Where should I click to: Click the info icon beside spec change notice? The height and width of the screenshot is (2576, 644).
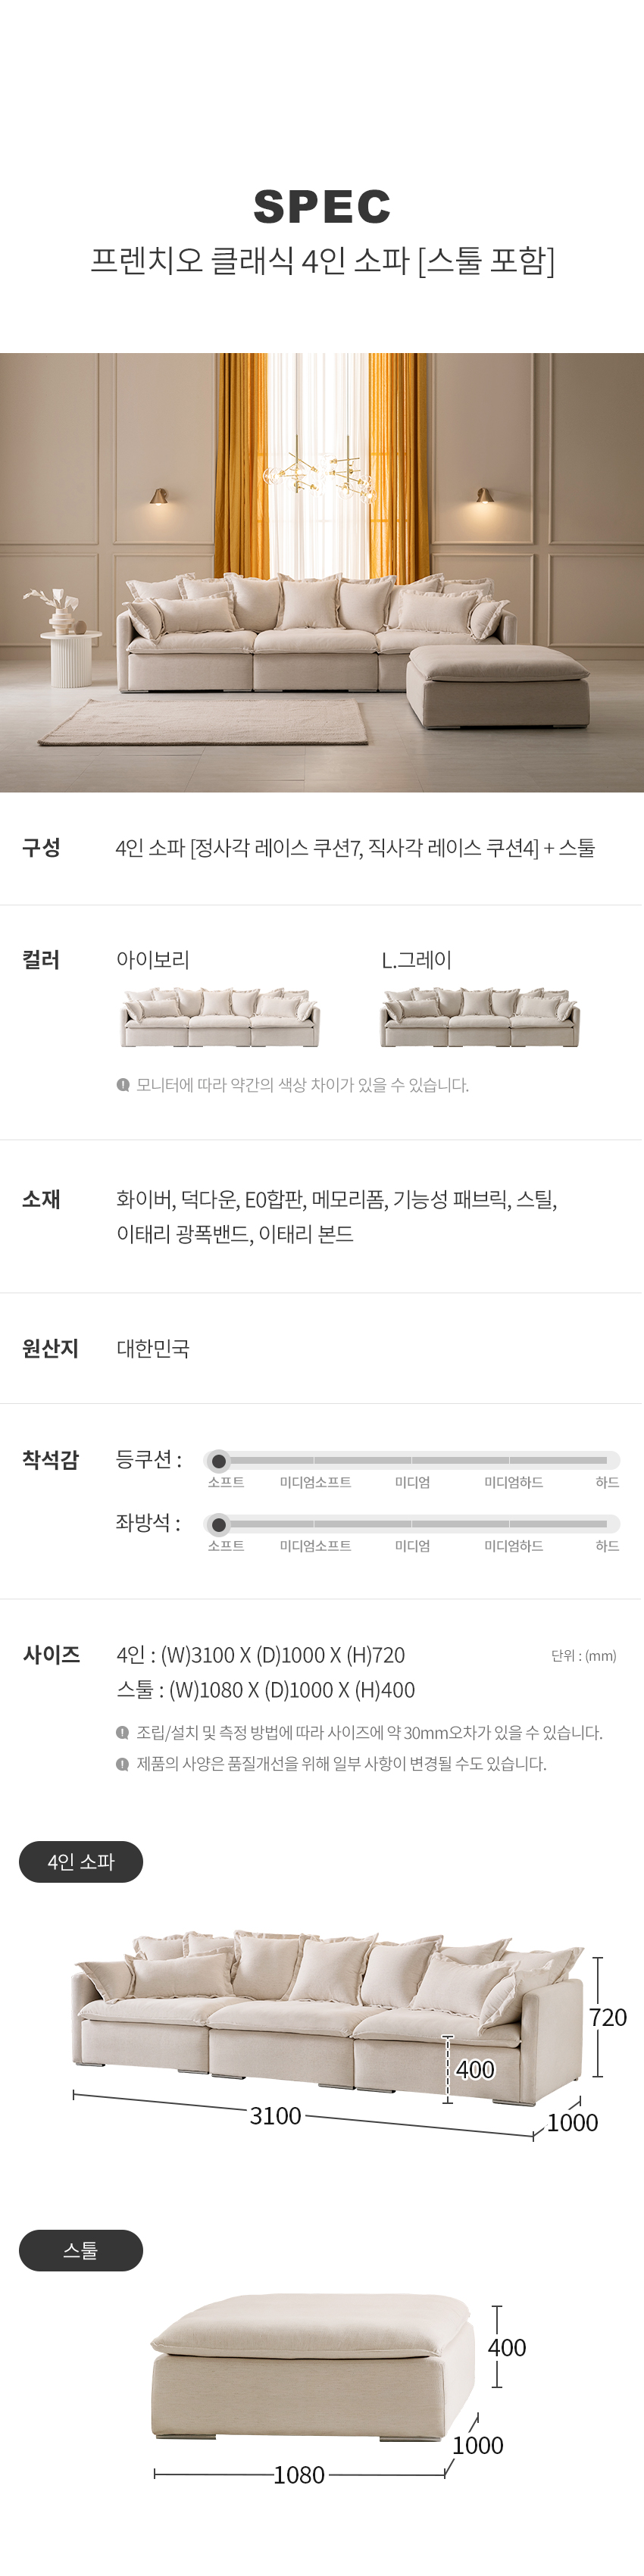pyautogui.click(x=123, y=1763)
